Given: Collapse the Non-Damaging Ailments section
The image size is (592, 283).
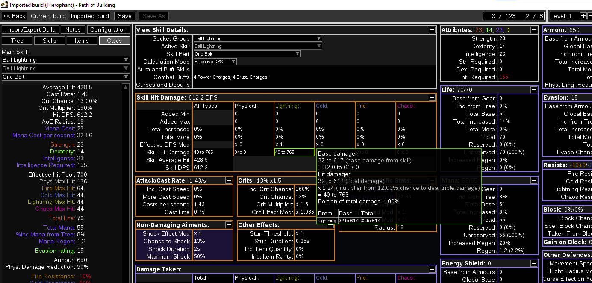Looking at the screenshot, I should (x=229, y=225).
